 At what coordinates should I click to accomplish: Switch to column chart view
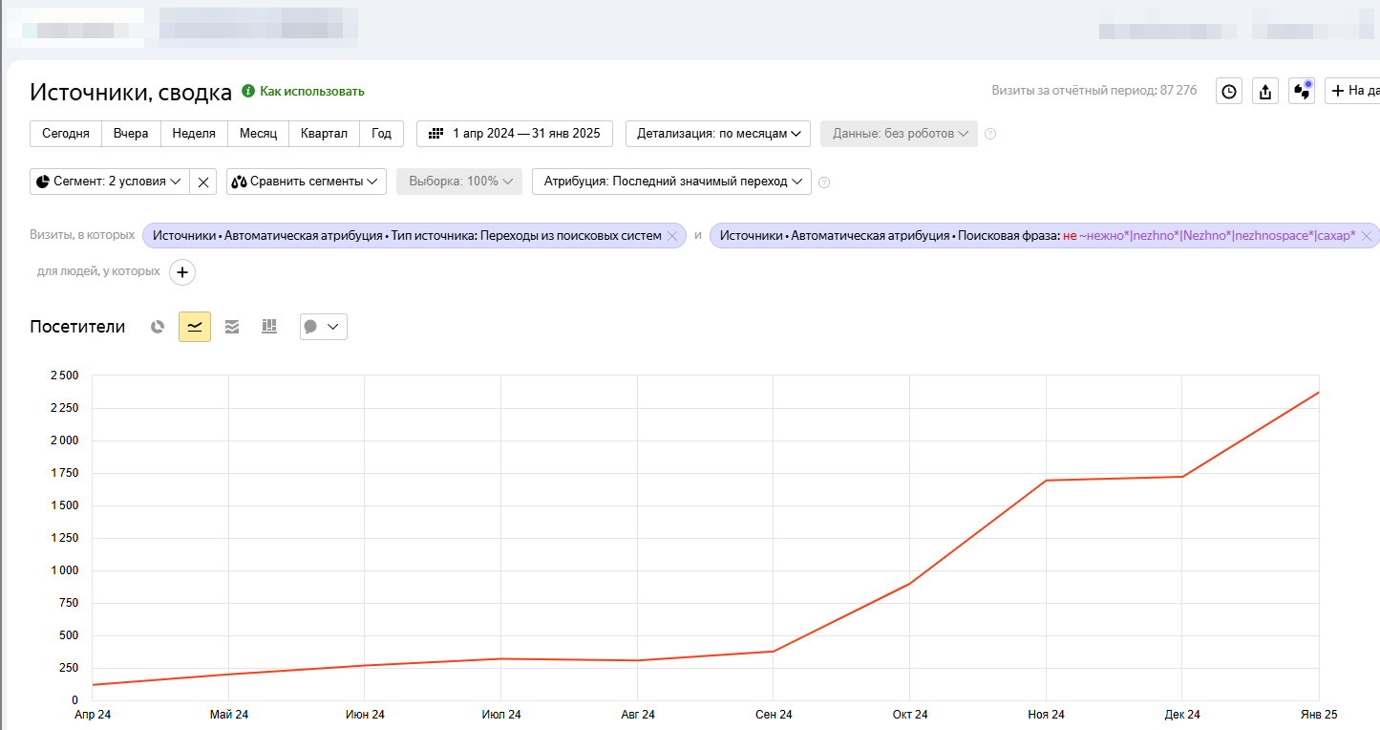tap(269, 327)
